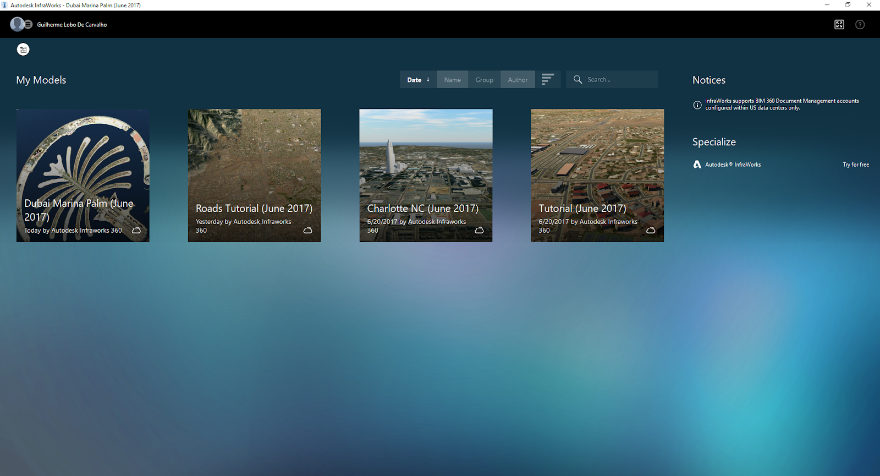880x476 pixels.
Task: Open Charlotte NC model thumbnail
Action: (x=426, y=176)
